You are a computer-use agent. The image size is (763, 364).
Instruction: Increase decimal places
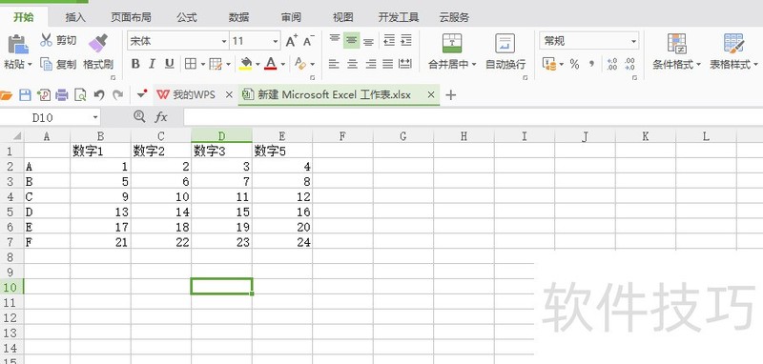click(612, 64)
